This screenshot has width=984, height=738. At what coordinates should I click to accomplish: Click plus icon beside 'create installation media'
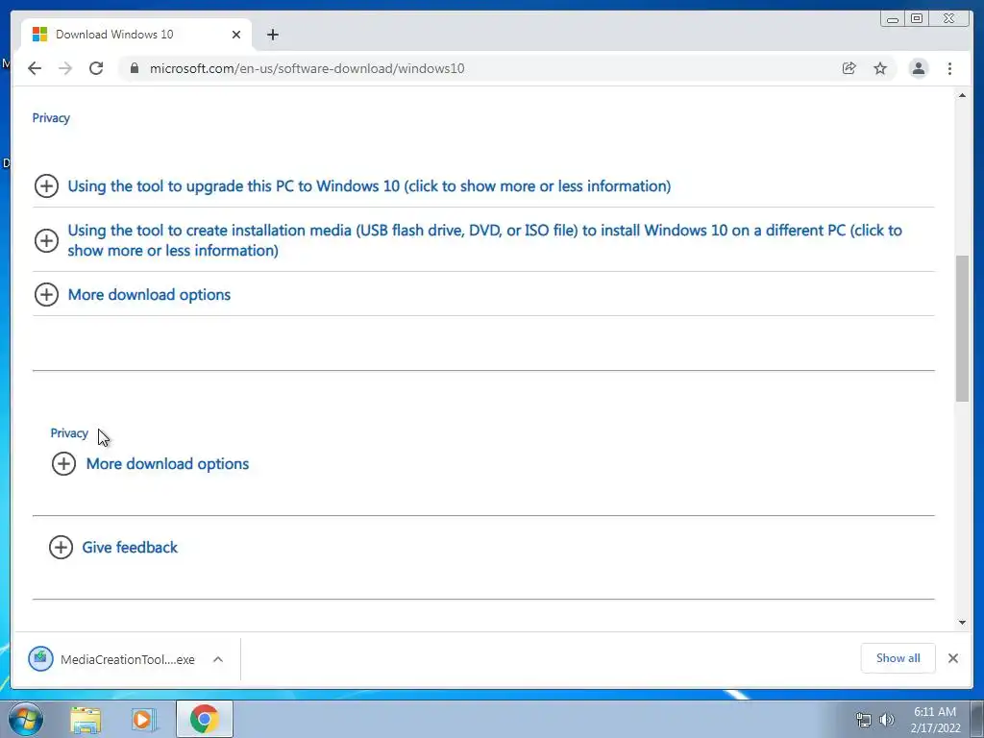46,240
